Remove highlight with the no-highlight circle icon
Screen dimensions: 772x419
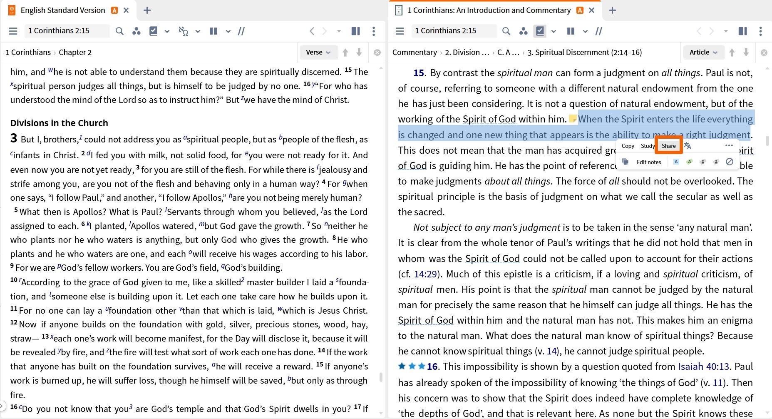[730, 162]
